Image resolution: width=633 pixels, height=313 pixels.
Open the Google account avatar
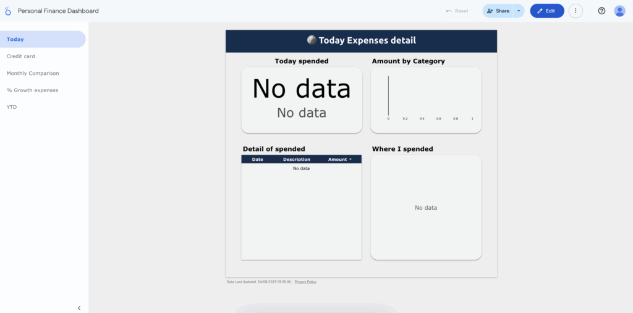point(619,11)
